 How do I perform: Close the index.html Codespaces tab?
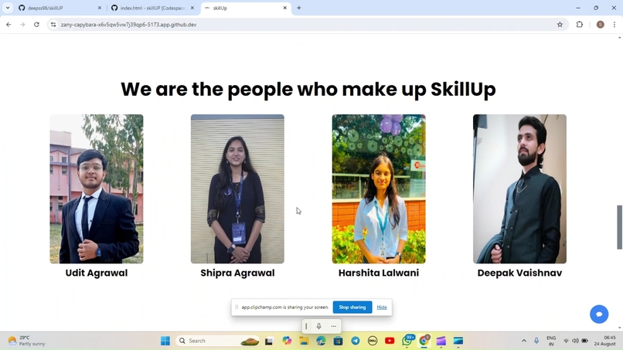tap(192, 8)
